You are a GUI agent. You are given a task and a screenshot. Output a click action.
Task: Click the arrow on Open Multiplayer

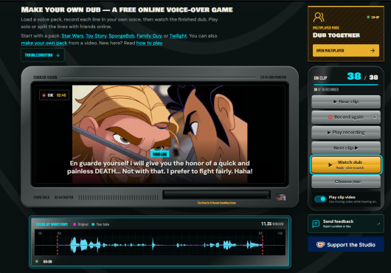click(x=373, y=51)
